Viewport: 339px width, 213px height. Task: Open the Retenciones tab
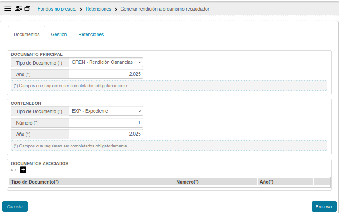point(91,34)
